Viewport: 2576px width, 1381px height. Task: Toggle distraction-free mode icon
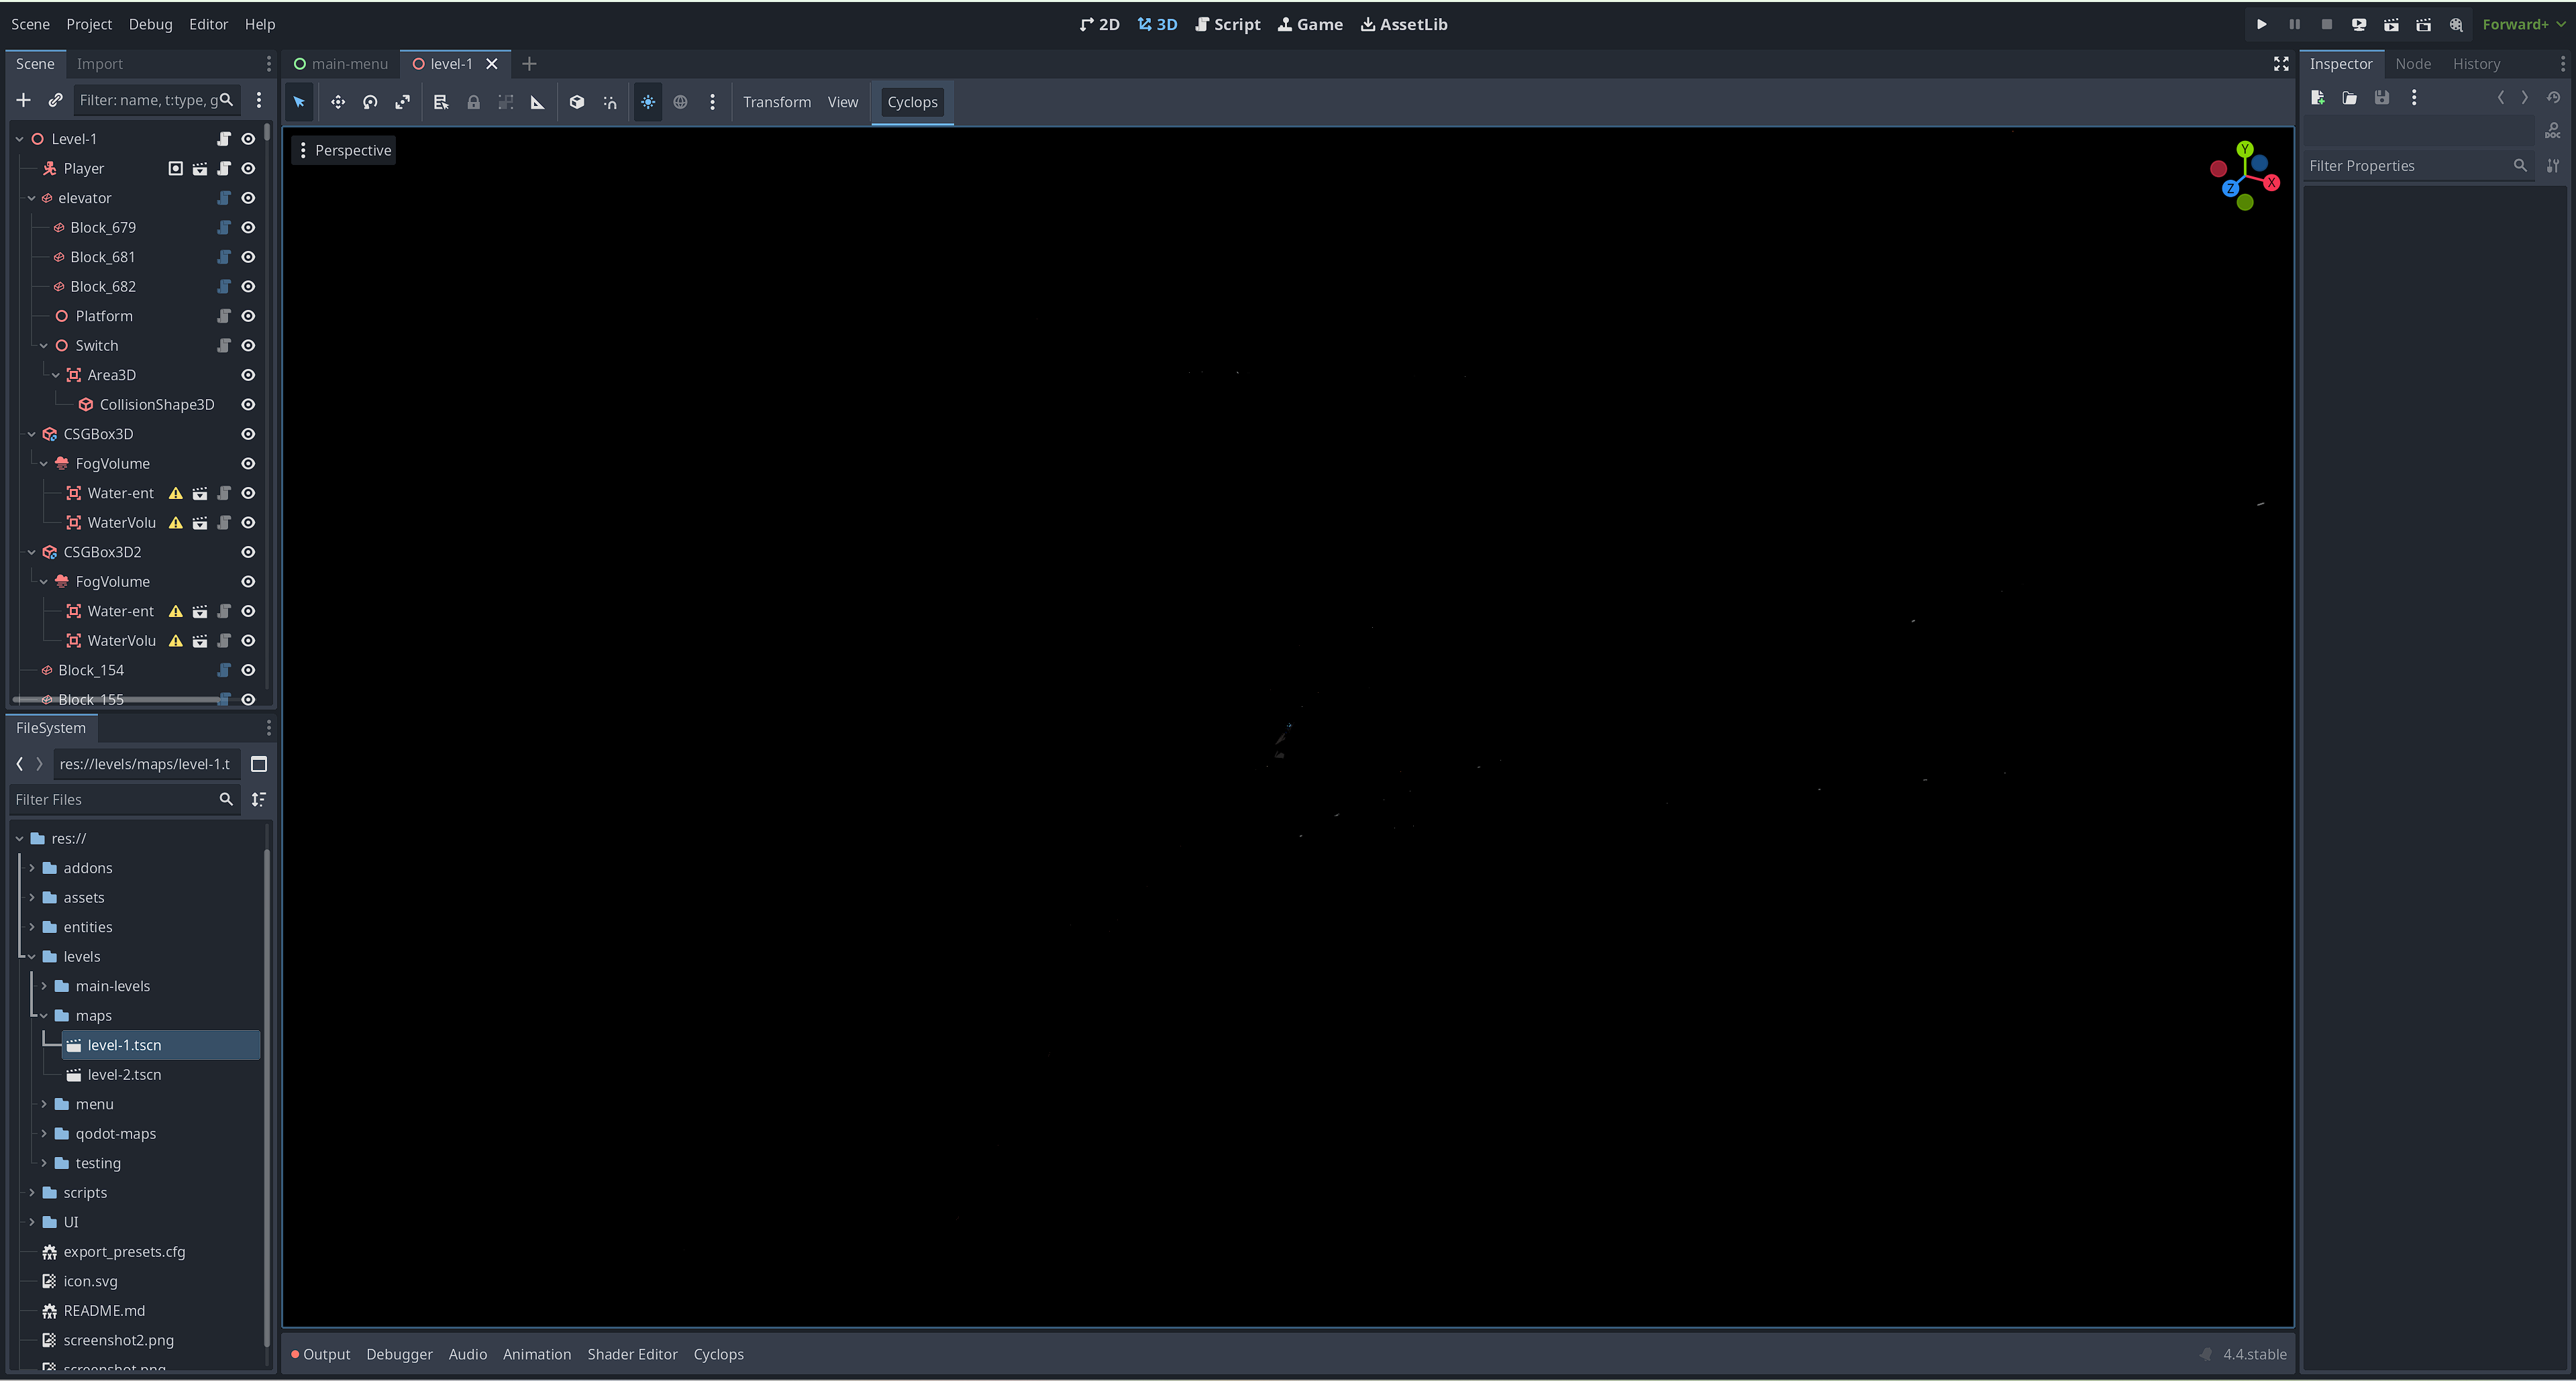[x=2281, y=64]
